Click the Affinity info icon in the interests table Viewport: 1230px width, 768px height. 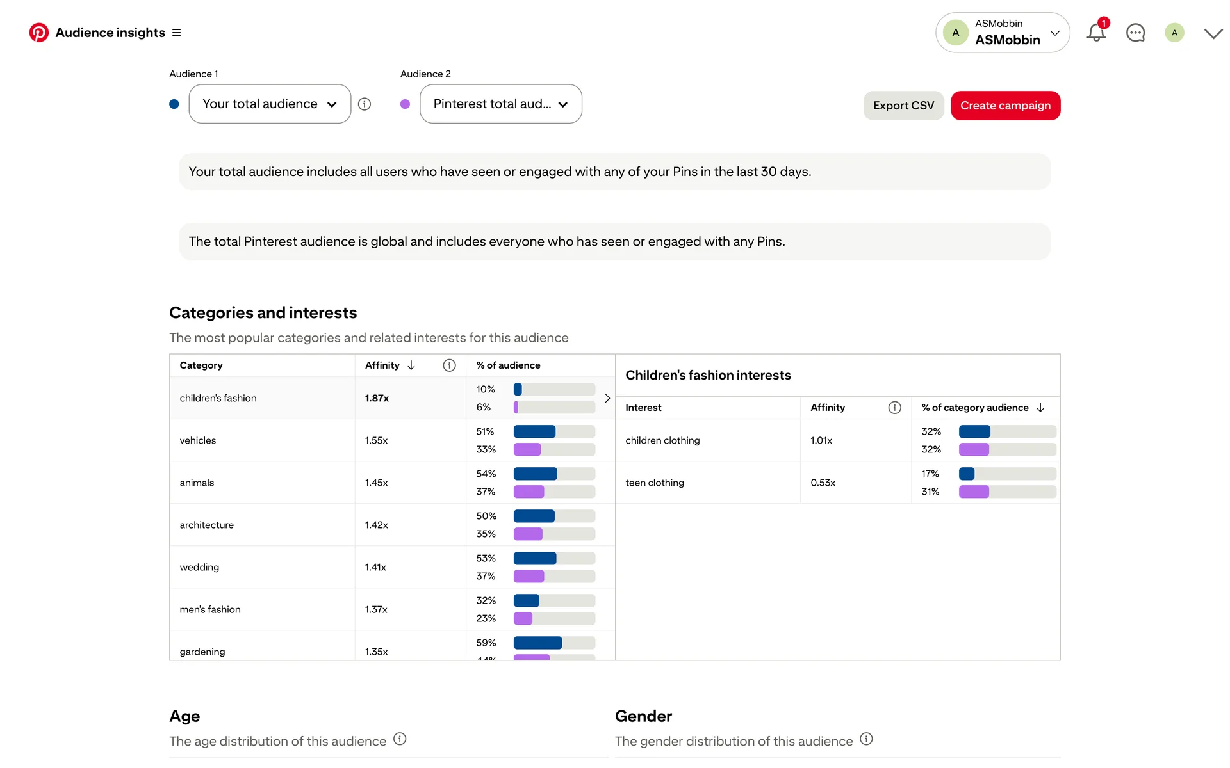894,408
